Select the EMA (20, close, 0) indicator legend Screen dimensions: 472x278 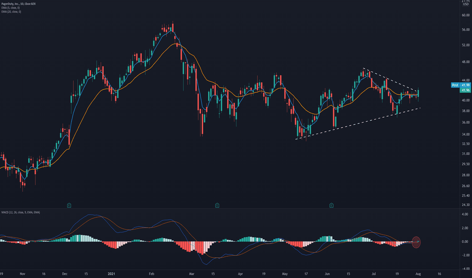click(11, 12)
